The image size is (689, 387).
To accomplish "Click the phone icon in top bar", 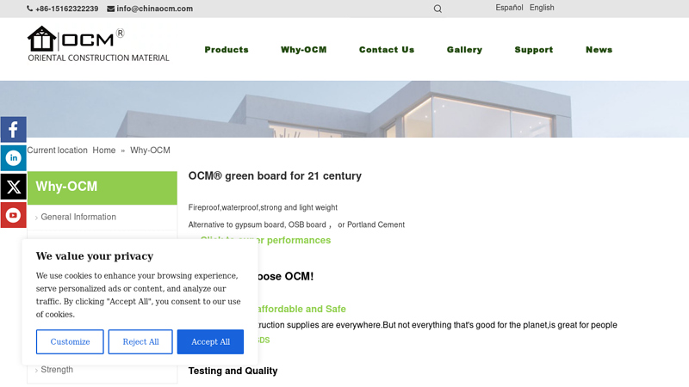I will click(x=30, y=9).
